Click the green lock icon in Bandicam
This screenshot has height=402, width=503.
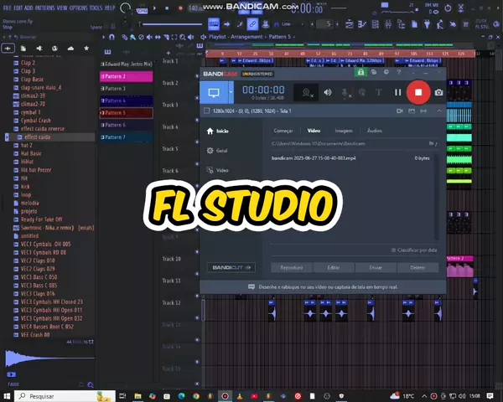360,72
